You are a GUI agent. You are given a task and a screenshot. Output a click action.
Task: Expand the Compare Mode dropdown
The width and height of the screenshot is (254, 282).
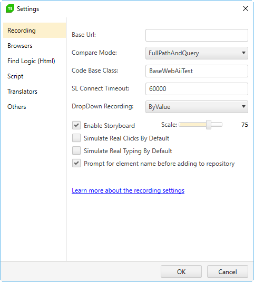197,53
